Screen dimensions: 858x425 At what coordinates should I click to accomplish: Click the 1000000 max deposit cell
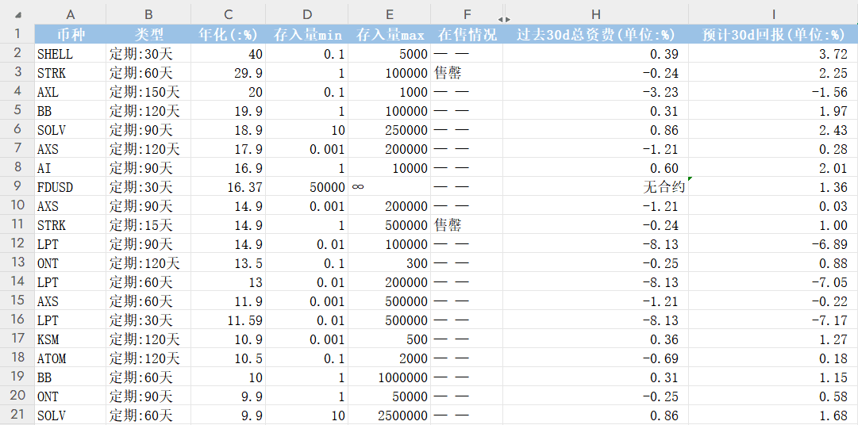[389, 377]
